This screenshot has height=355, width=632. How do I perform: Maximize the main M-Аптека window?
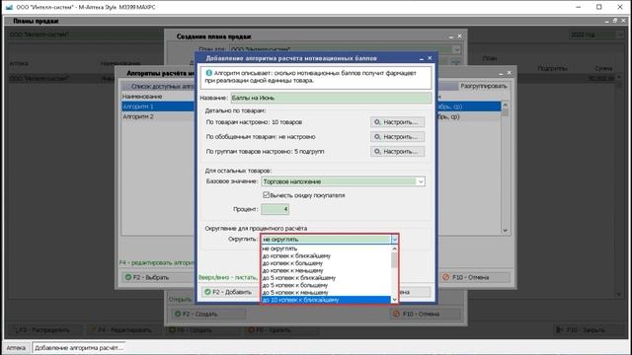tap(599, 7)
